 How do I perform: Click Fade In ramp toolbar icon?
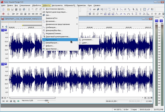pos(121,14)
